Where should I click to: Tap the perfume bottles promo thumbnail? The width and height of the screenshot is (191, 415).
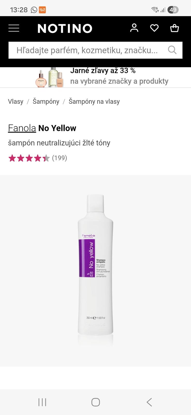click(x=49, y=77)
